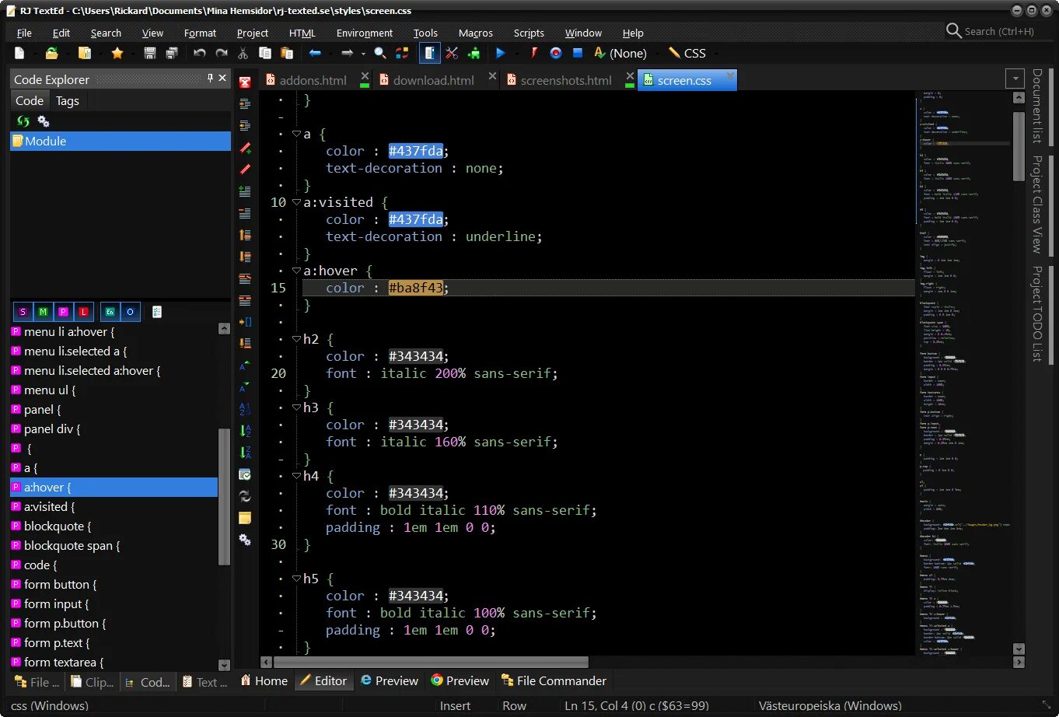The height and width of the screenshot is (717, 1059).
Task: Click the red close-document icon beside tabs
Action: (245, 82)
